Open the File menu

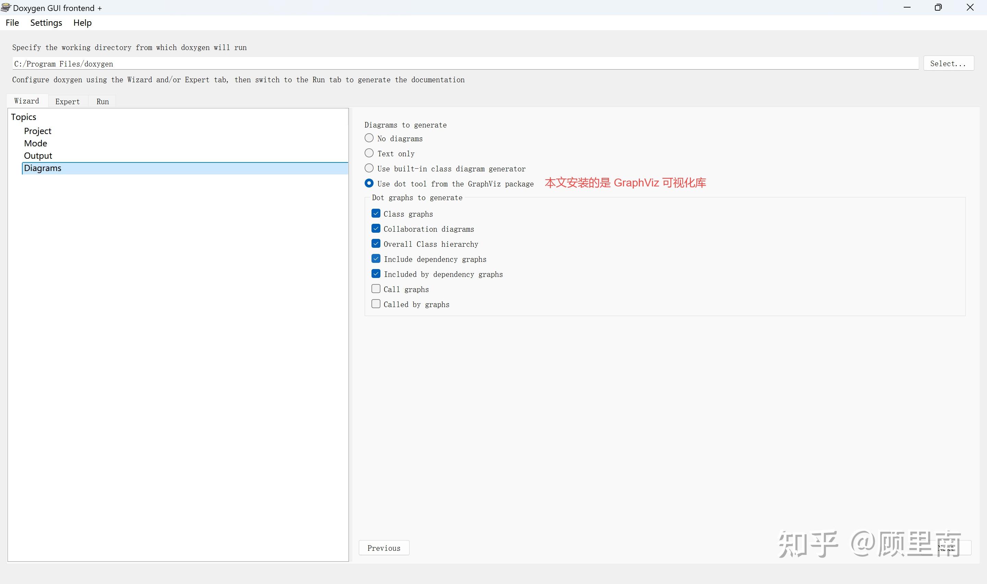tap(12, 23)
